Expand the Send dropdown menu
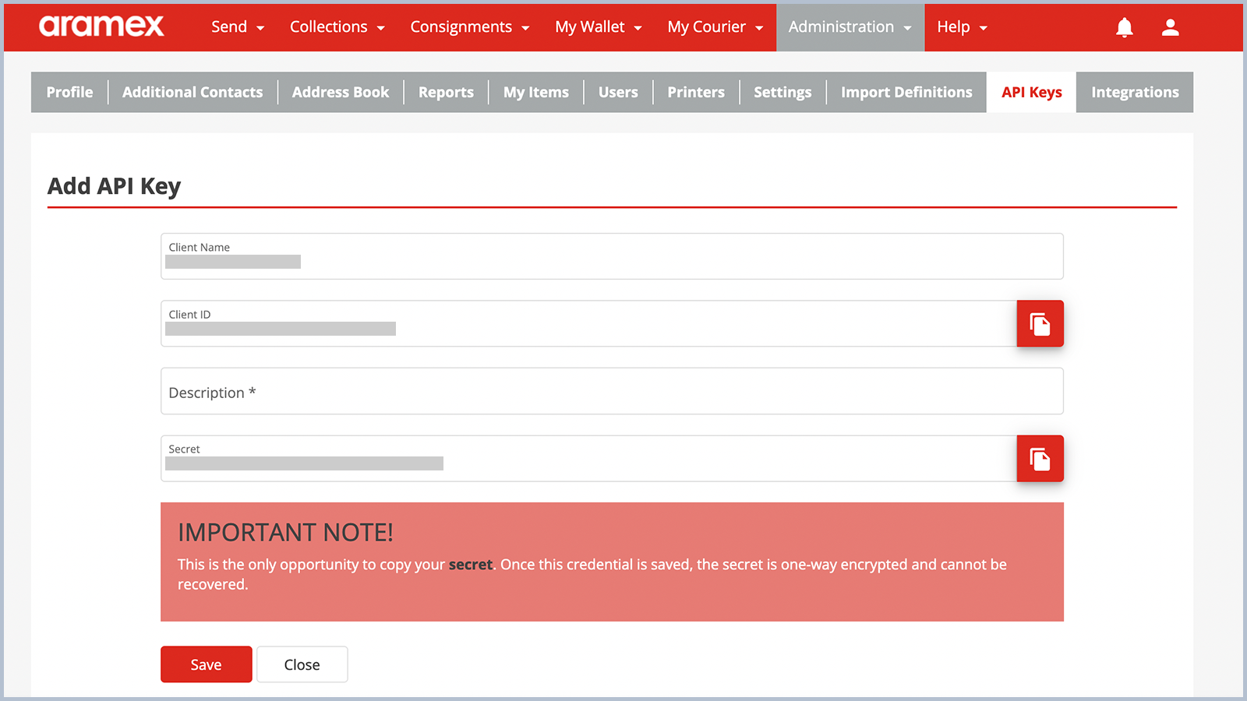The width and height of the screenshot is (1247, 701). pos(236,26)
